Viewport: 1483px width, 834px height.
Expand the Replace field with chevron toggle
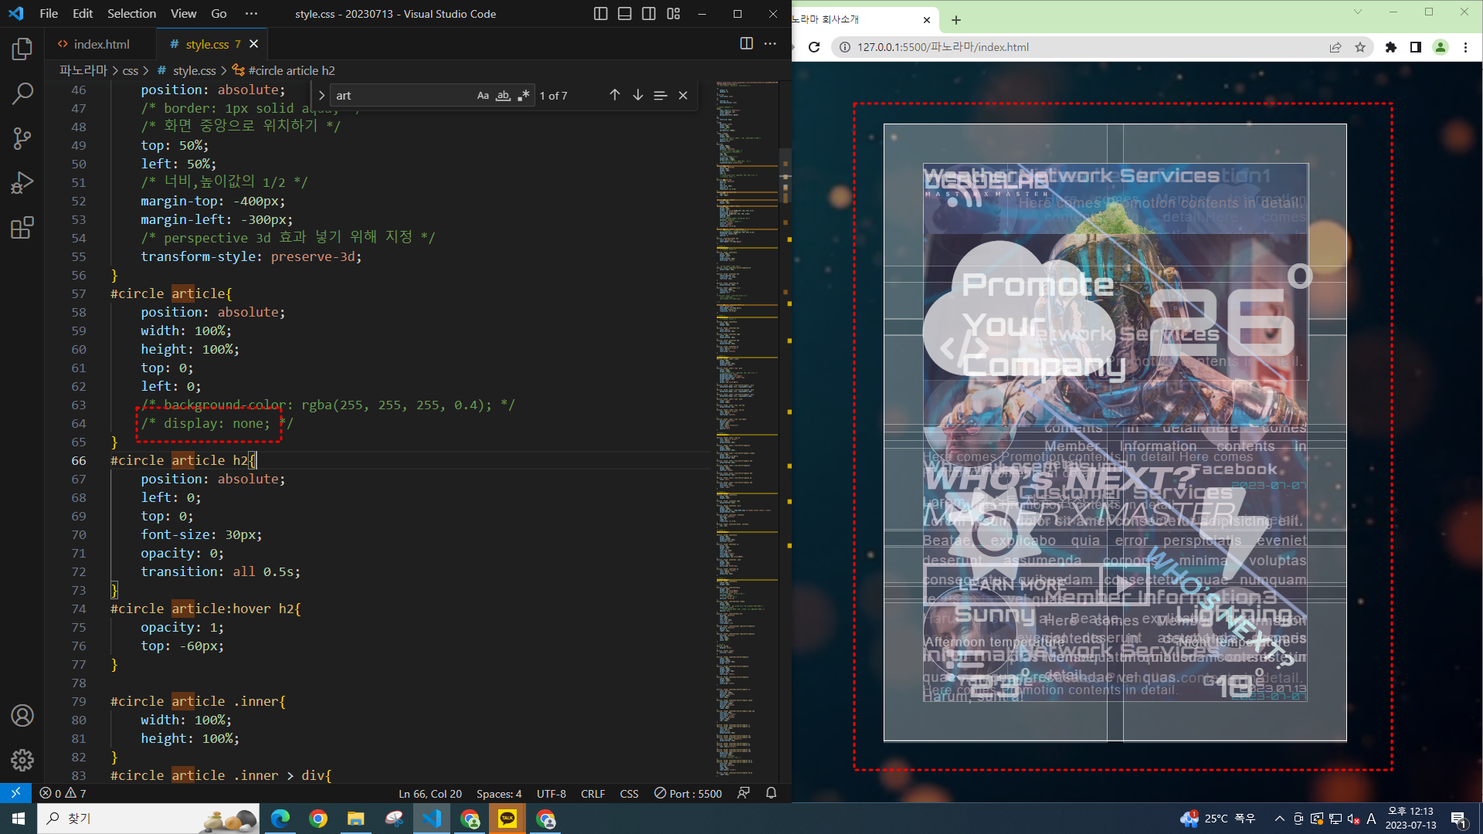click(x=321, y=96)
